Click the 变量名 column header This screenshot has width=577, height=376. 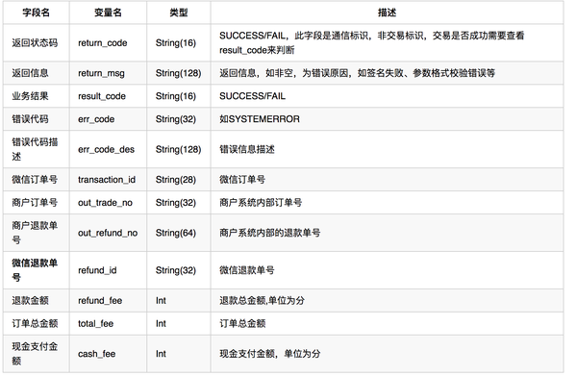108,13
